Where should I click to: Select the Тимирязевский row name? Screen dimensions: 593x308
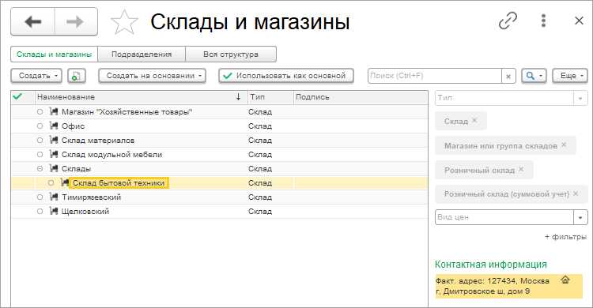pos(91,197)
